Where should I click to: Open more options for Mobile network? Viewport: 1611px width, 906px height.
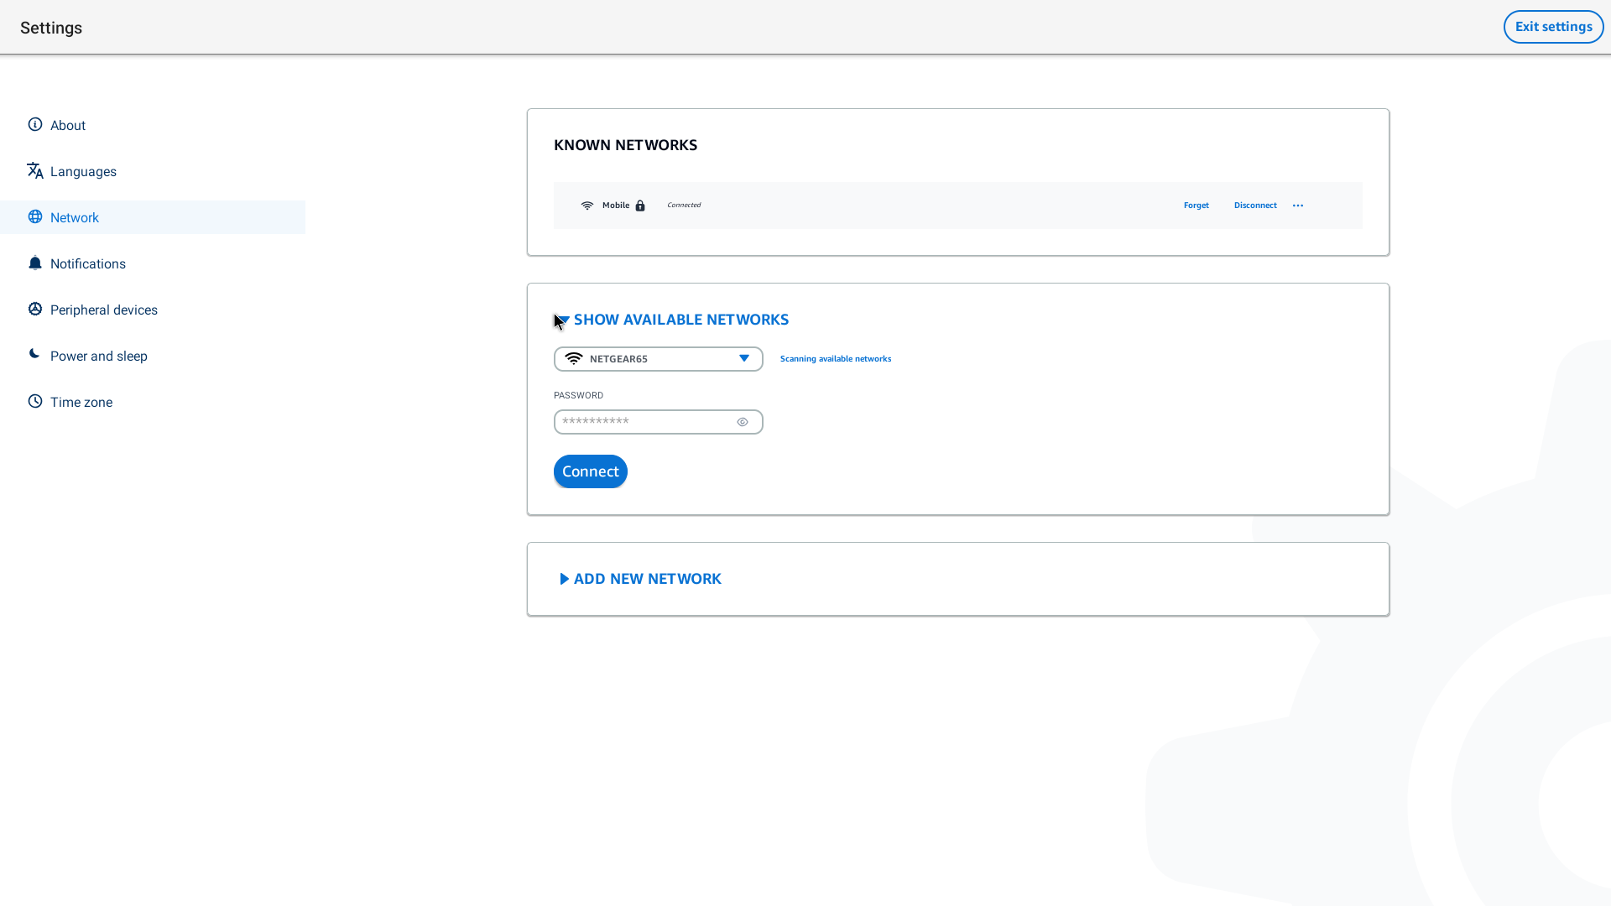pos(1298,206)
